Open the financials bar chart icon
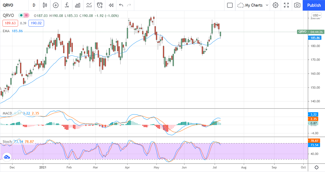325x172 pixels. click(x=77, y=5)
